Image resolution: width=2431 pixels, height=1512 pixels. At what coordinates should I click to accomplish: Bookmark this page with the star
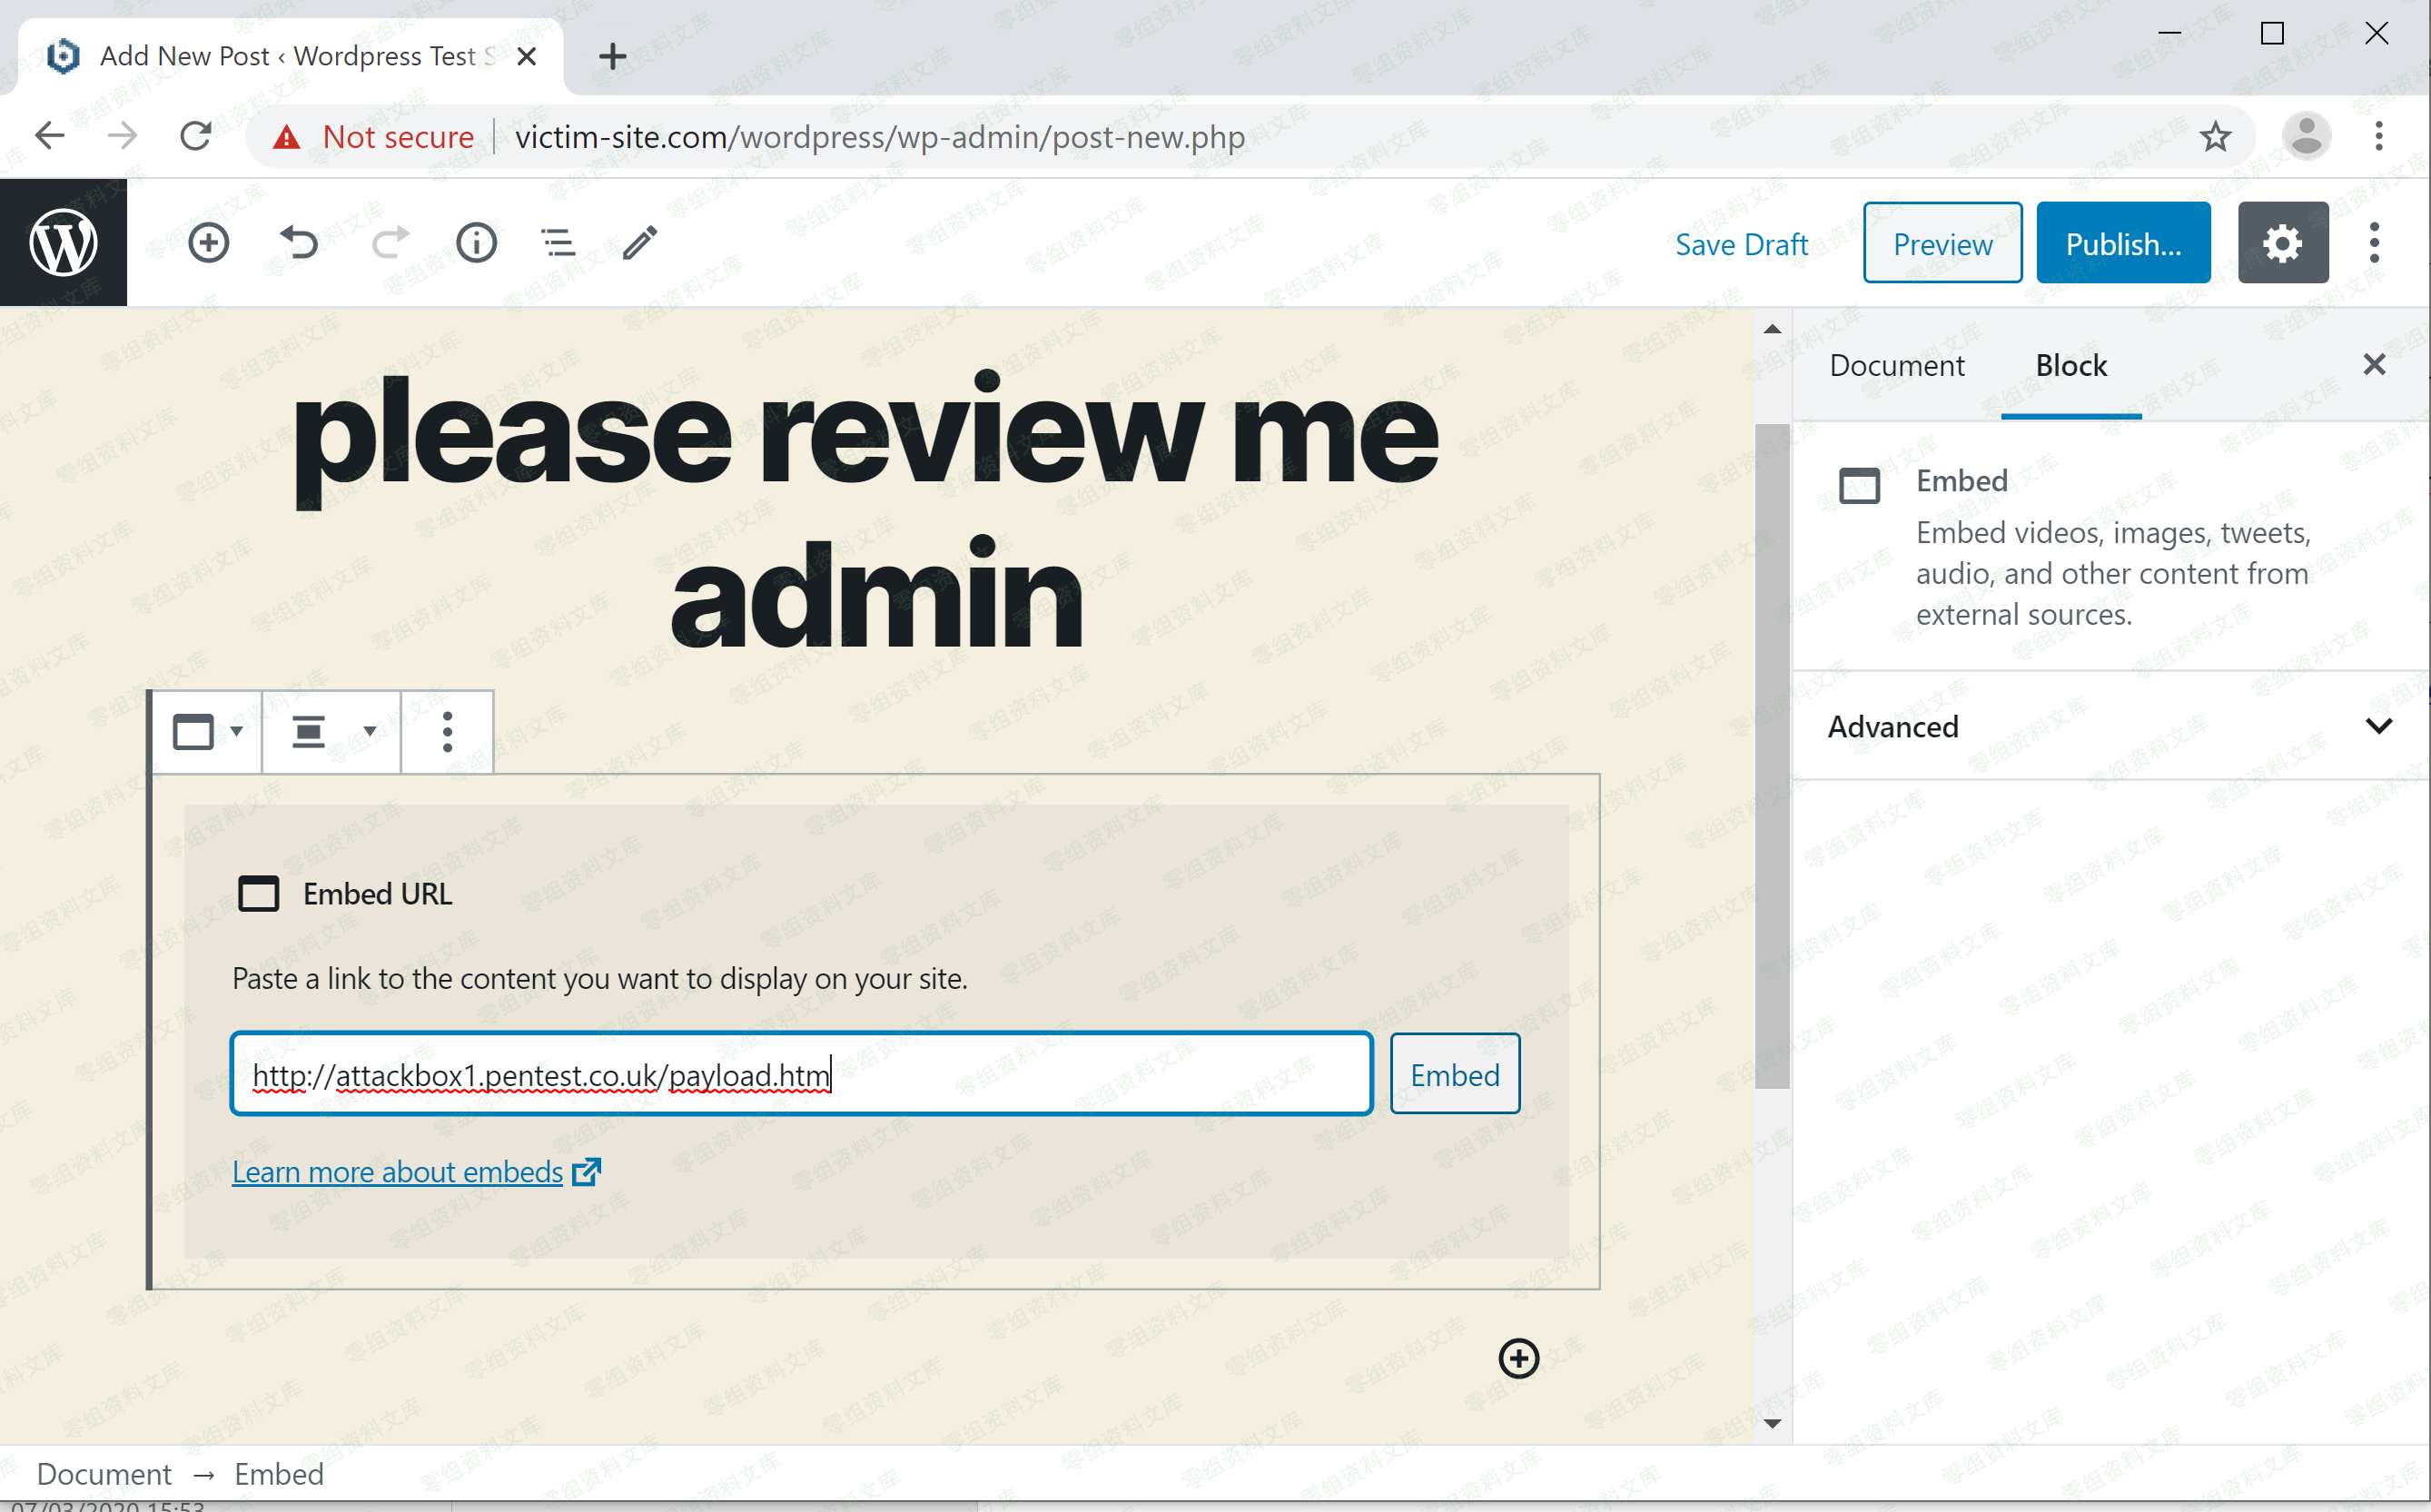2215,136
